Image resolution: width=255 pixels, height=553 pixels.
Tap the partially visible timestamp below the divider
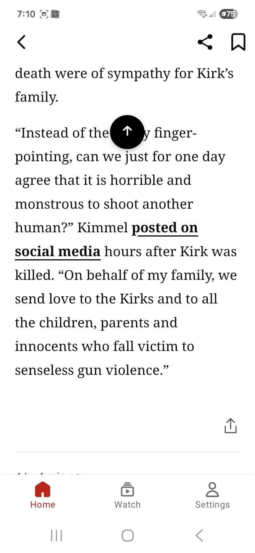click(50, 473)
